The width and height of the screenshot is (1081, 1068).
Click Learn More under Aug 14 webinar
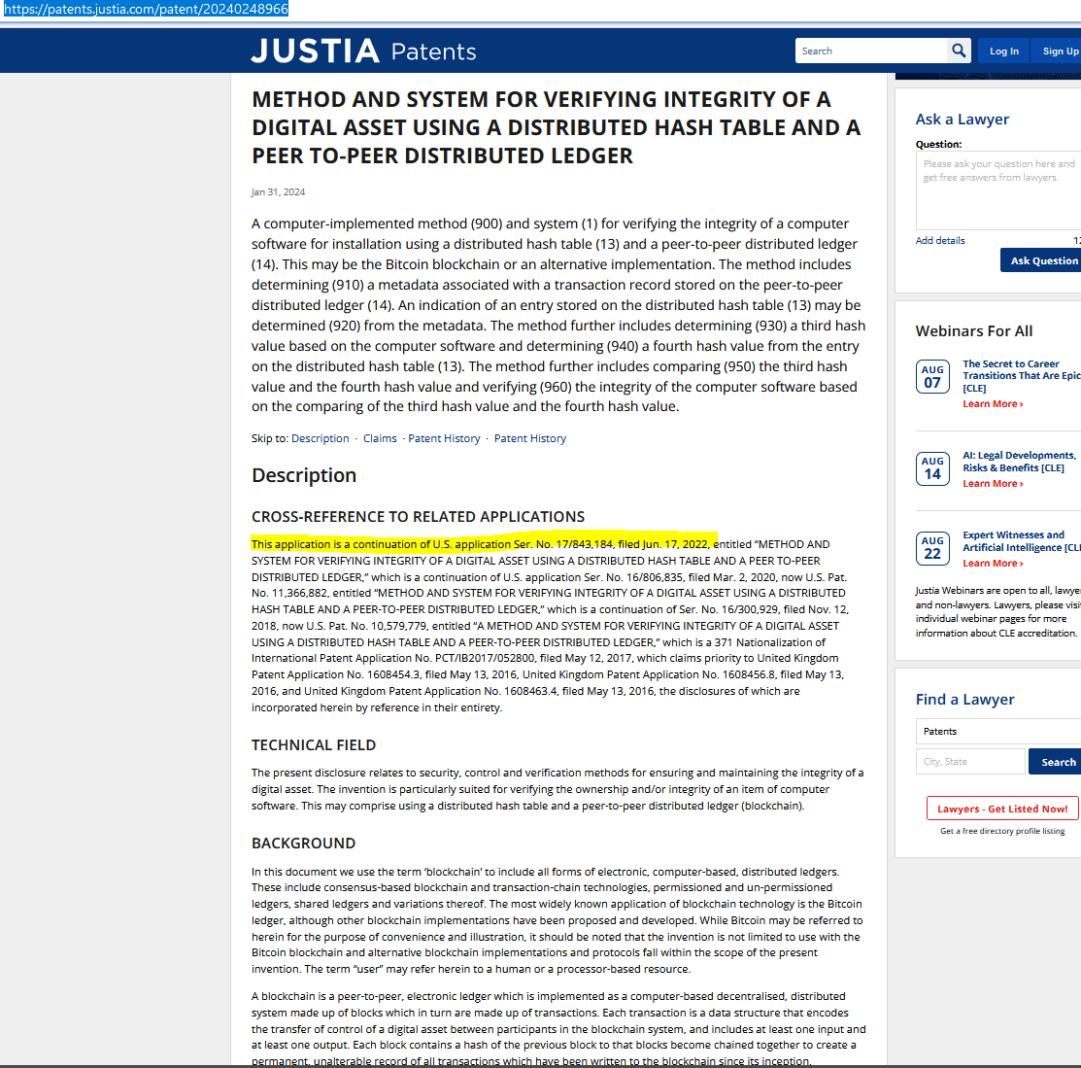(993, 484)
